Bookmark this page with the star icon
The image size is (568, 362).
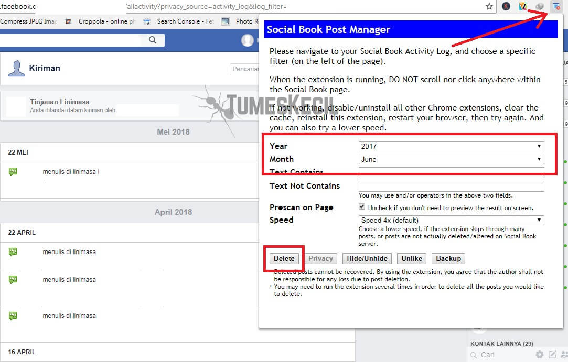(x=489, y=6)
